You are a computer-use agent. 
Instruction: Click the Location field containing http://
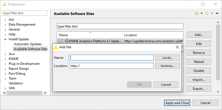tap(111, 66)
